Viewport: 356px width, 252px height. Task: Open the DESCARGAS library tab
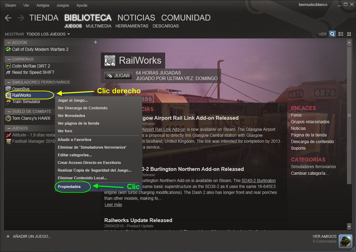(x=165, y=26)
